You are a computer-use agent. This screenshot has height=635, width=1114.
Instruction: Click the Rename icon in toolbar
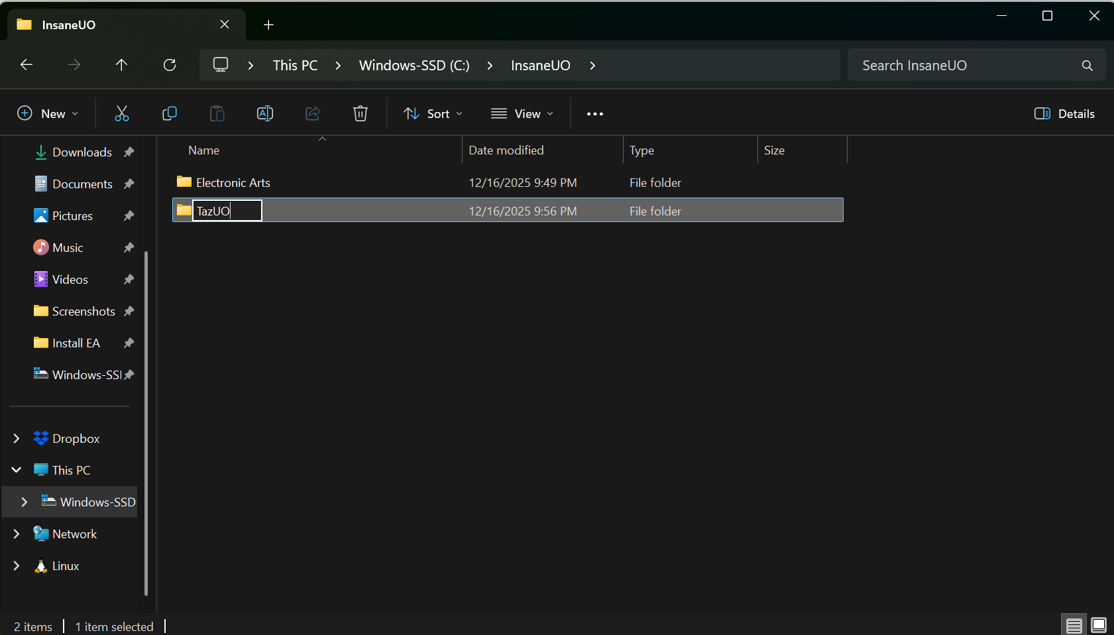click(x=265, y=113)
